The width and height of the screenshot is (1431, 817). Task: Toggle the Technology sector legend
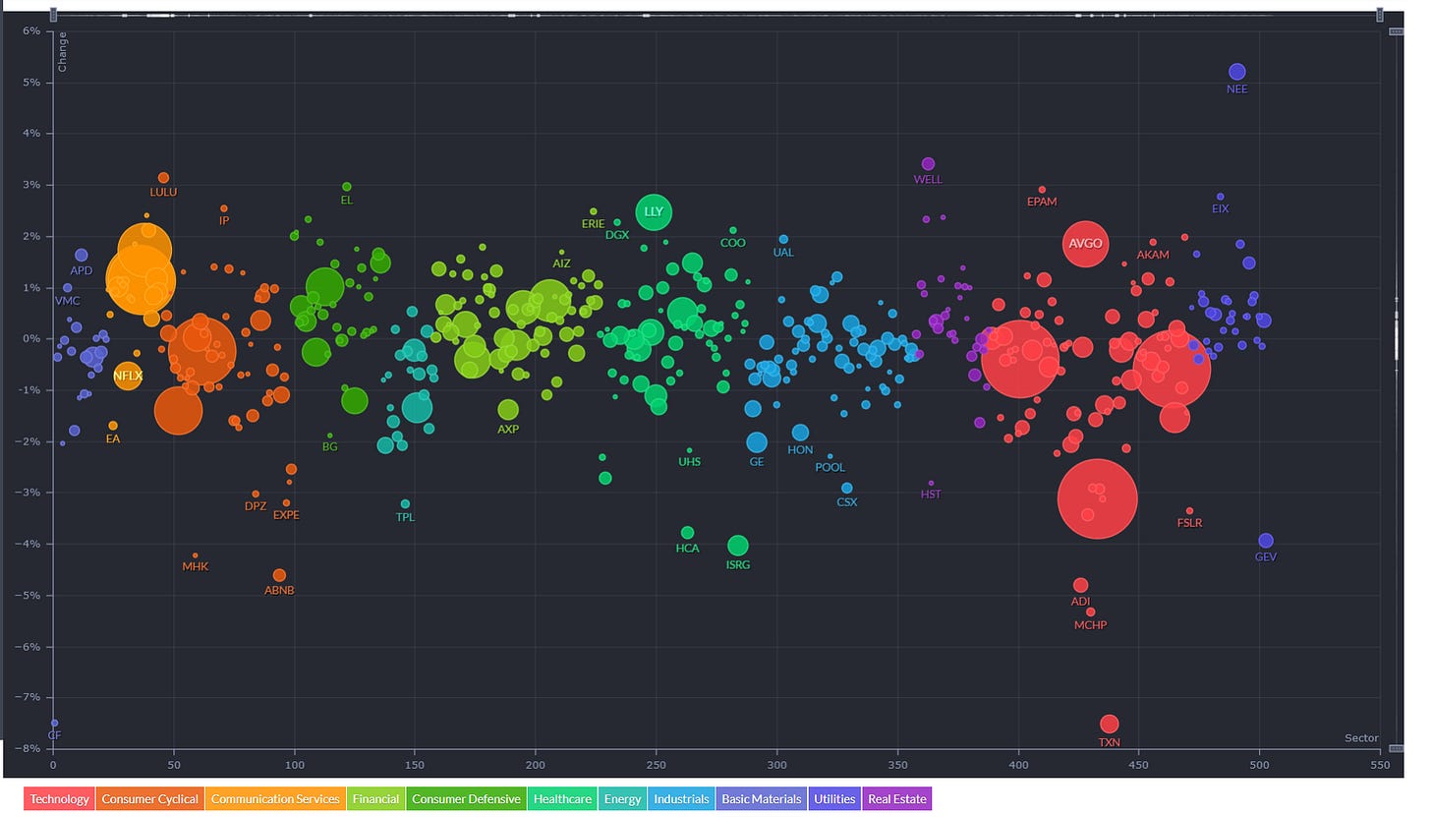[x=59, y=799]
